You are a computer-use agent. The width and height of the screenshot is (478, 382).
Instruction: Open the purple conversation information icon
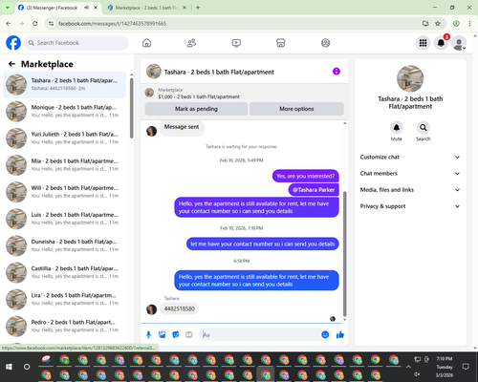tap(337, 72)
